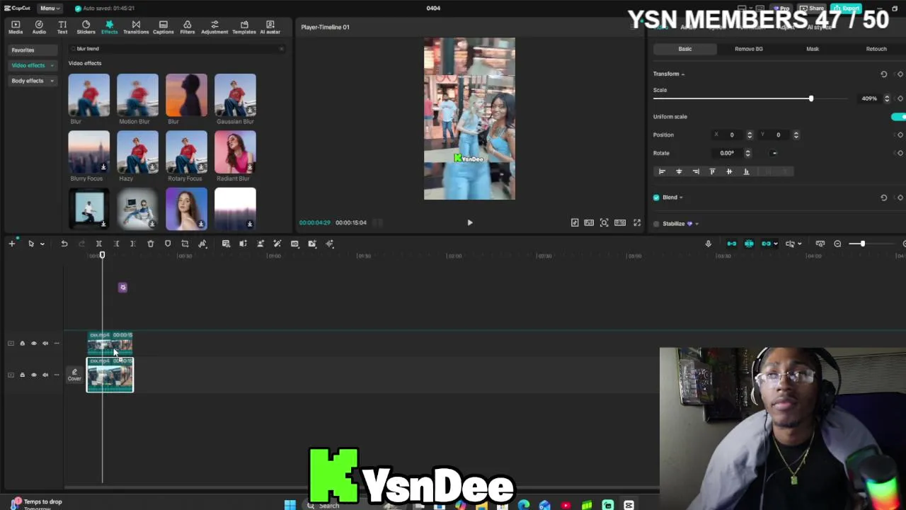This screenshot has height=510, width=906.
Task: Reset the Transform settings
Action: pos(883,74)
